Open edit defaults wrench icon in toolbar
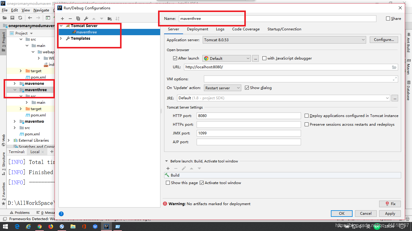The image size is (412, 231). point(86,19)
